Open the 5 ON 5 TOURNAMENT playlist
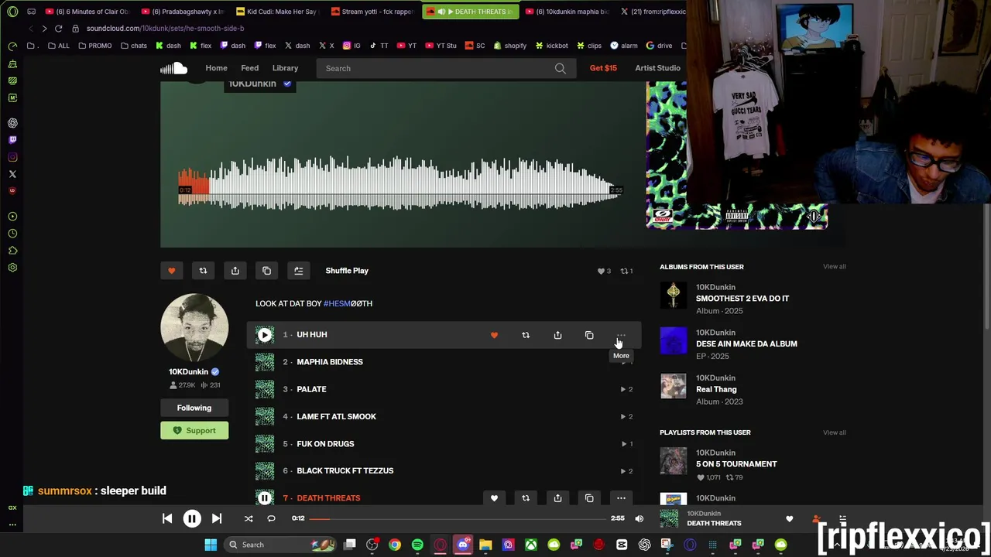 736,464
